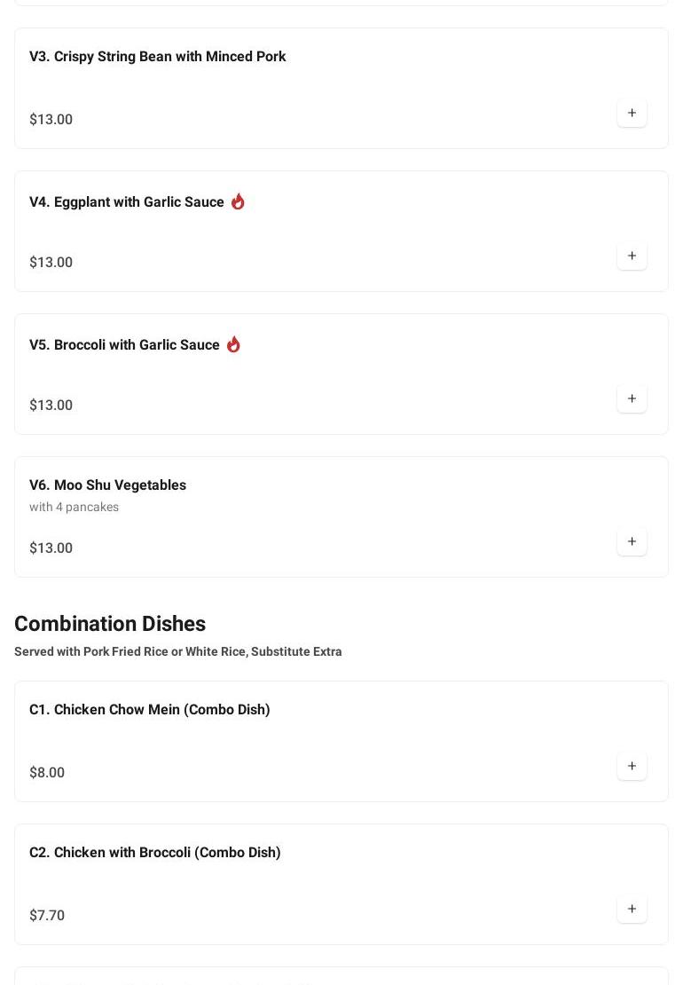Viewport: 683px width, 985px height.
Task: Add C1 Chicken Chow Mein combo
Action: [x=632, y=767]
